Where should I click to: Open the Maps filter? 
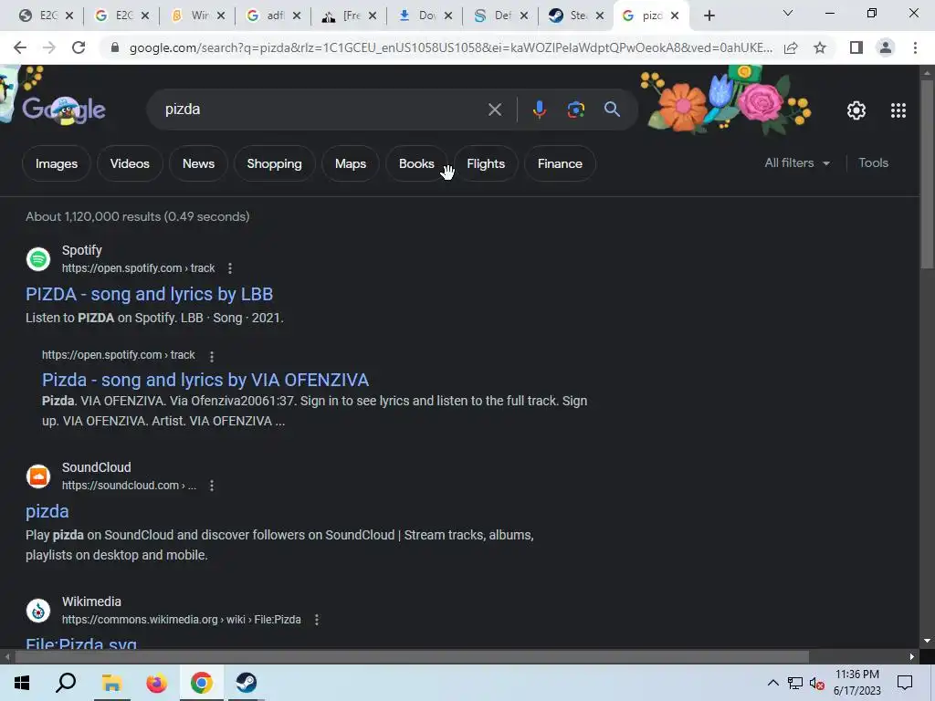351,163
